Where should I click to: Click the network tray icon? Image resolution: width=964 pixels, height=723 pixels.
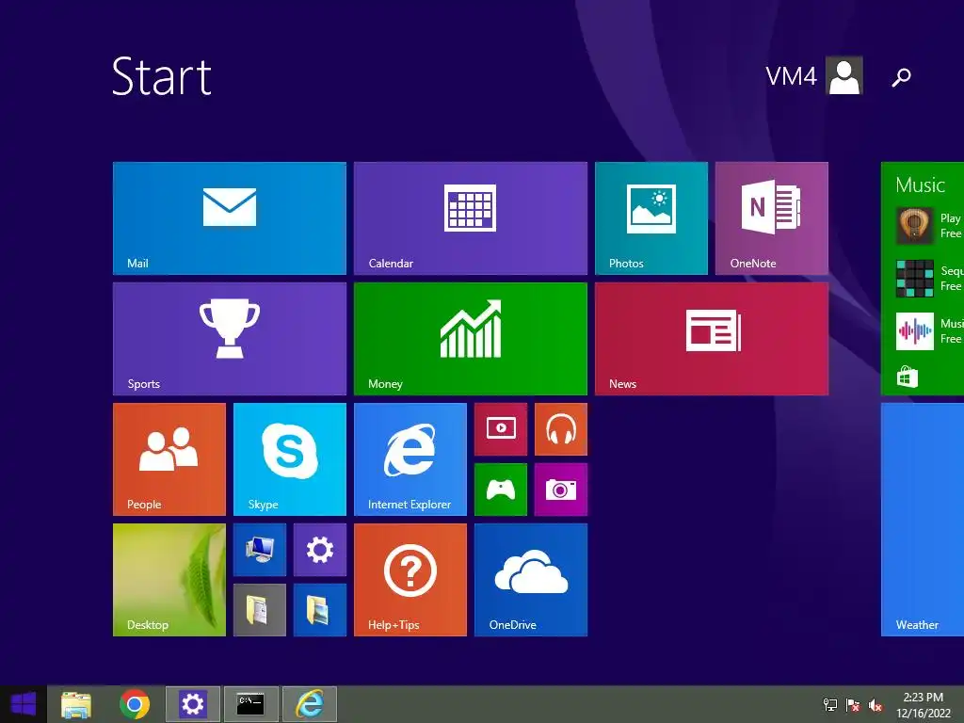[x=830, y=705]
